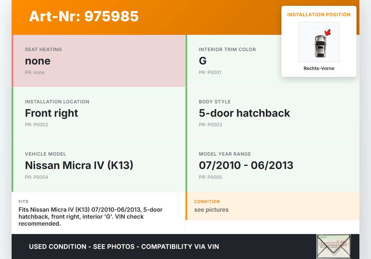Click the Rechts-Vorne caption label
Viewport: 371px width, 259px height.
[319, 69]
